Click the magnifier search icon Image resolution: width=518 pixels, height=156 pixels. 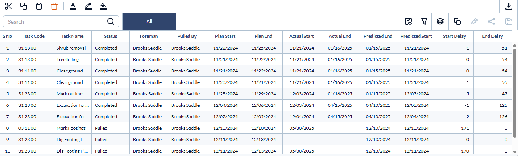click(111, 21)
